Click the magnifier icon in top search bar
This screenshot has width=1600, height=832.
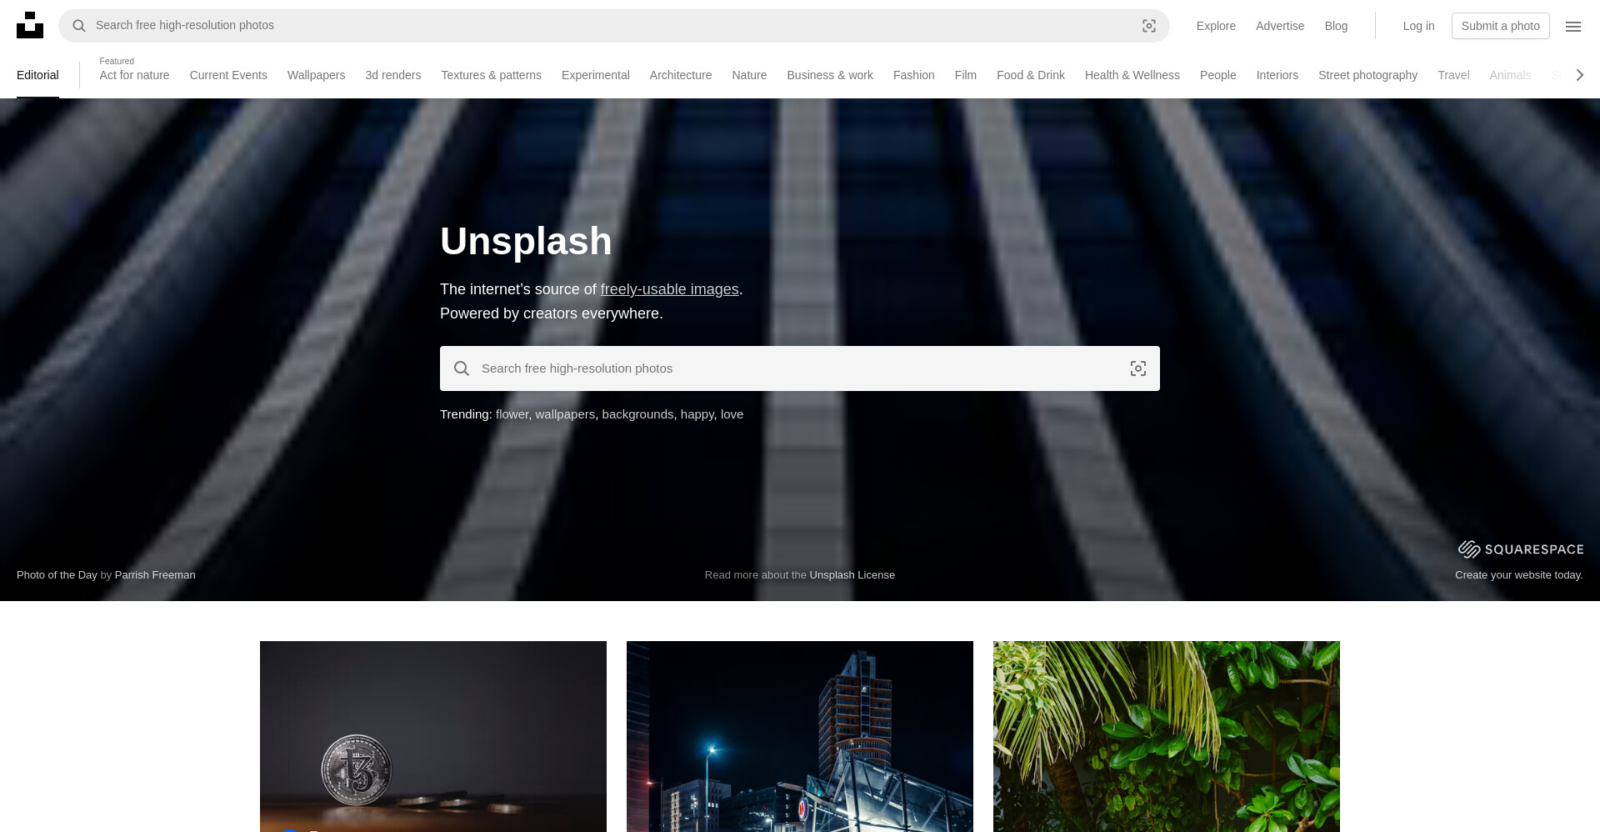79,26
